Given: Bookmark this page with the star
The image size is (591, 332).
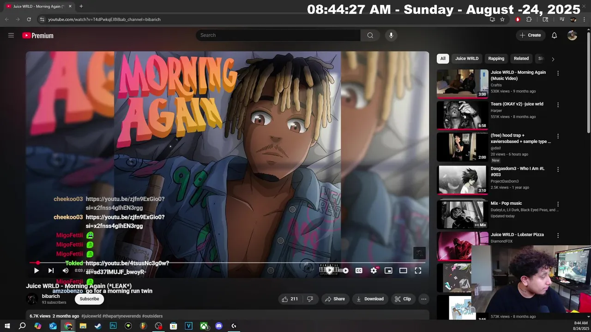Looking at the screenshot, I should 502,19.
